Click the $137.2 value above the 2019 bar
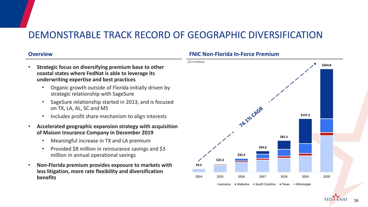 (305, 115)
